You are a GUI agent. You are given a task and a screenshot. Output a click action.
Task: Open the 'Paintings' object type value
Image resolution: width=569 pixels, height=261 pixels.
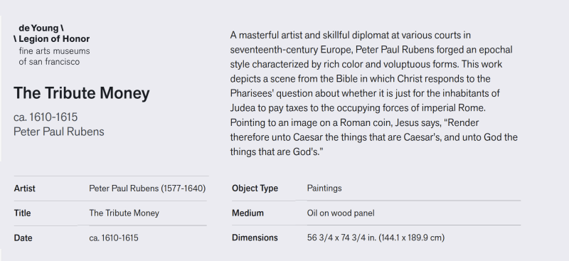pyautogui.click(x=324, y=188)
